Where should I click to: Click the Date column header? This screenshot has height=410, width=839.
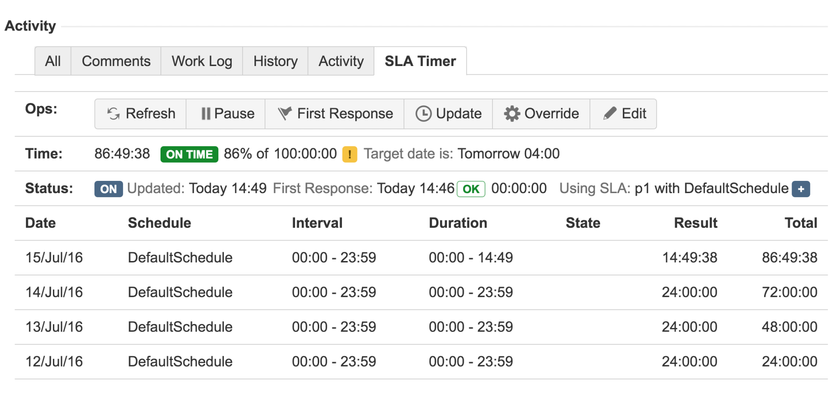[41, 223]
